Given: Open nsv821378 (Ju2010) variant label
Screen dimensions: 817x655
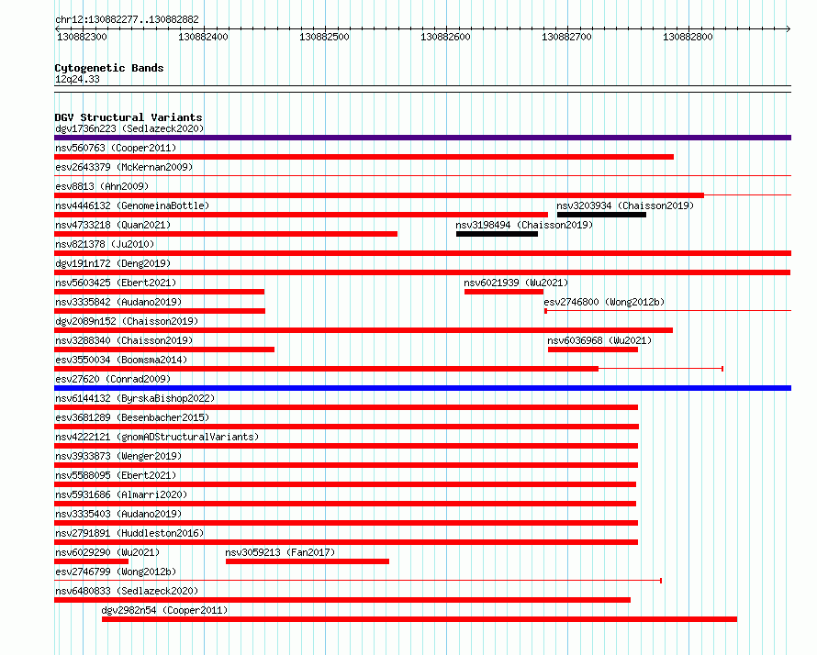Looking at the screenshot, I should pos(105,244).
